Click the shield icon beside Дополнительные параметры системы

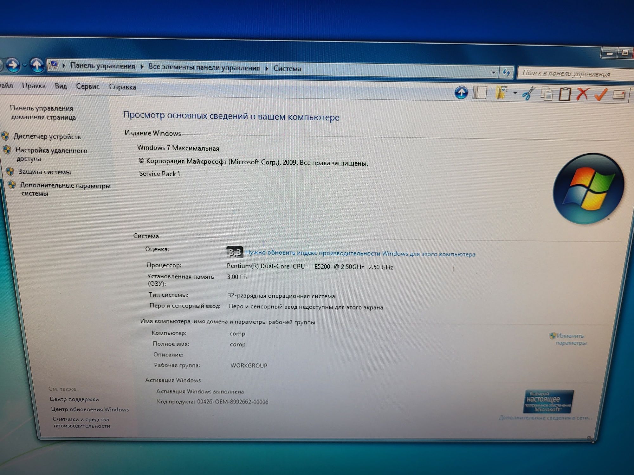(x=12, y=185)
